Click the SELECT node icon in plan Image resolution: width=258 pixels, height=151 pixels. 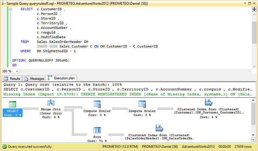pos(12,104)
